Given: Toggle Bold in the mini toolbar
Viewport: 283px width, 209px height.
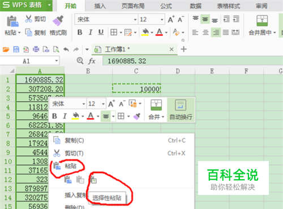Looking at the screenshot, I should pyautogui.click(x=54, y=116).
